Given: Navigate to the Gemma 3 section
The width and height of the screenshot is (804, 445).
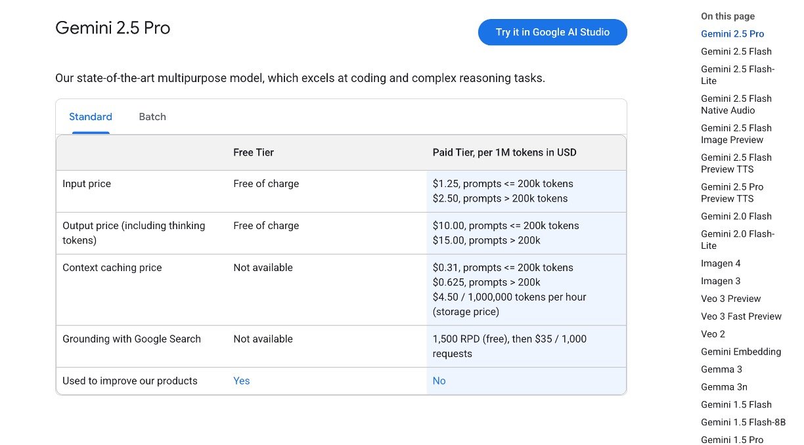Looking at the screenshot, I should click(x=721, y=370).
